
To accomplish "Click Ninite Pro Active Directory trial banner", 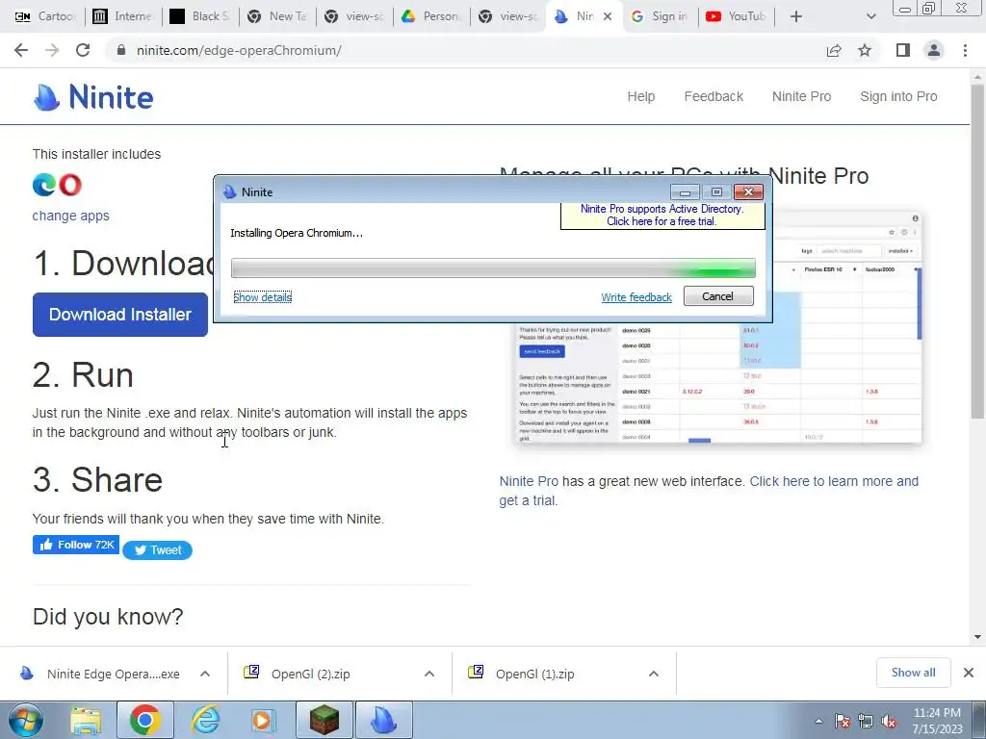I will pos(662,215).
